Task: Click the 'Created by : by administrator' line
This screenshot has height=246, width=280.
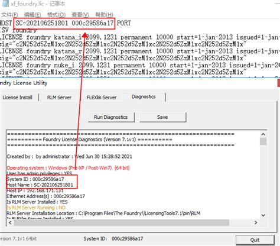Action: [69, 157]
